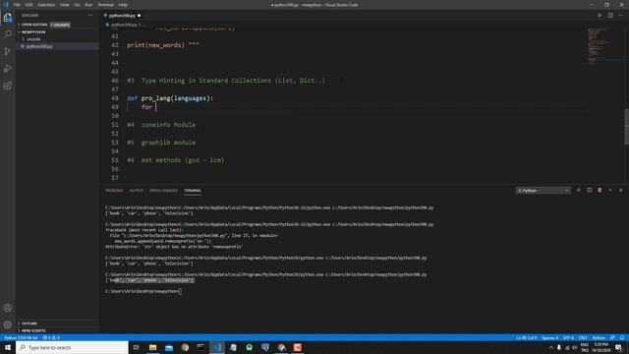Screen dimensions: 629x354
Task: Open the Selection menu
Action: point(46,5)
